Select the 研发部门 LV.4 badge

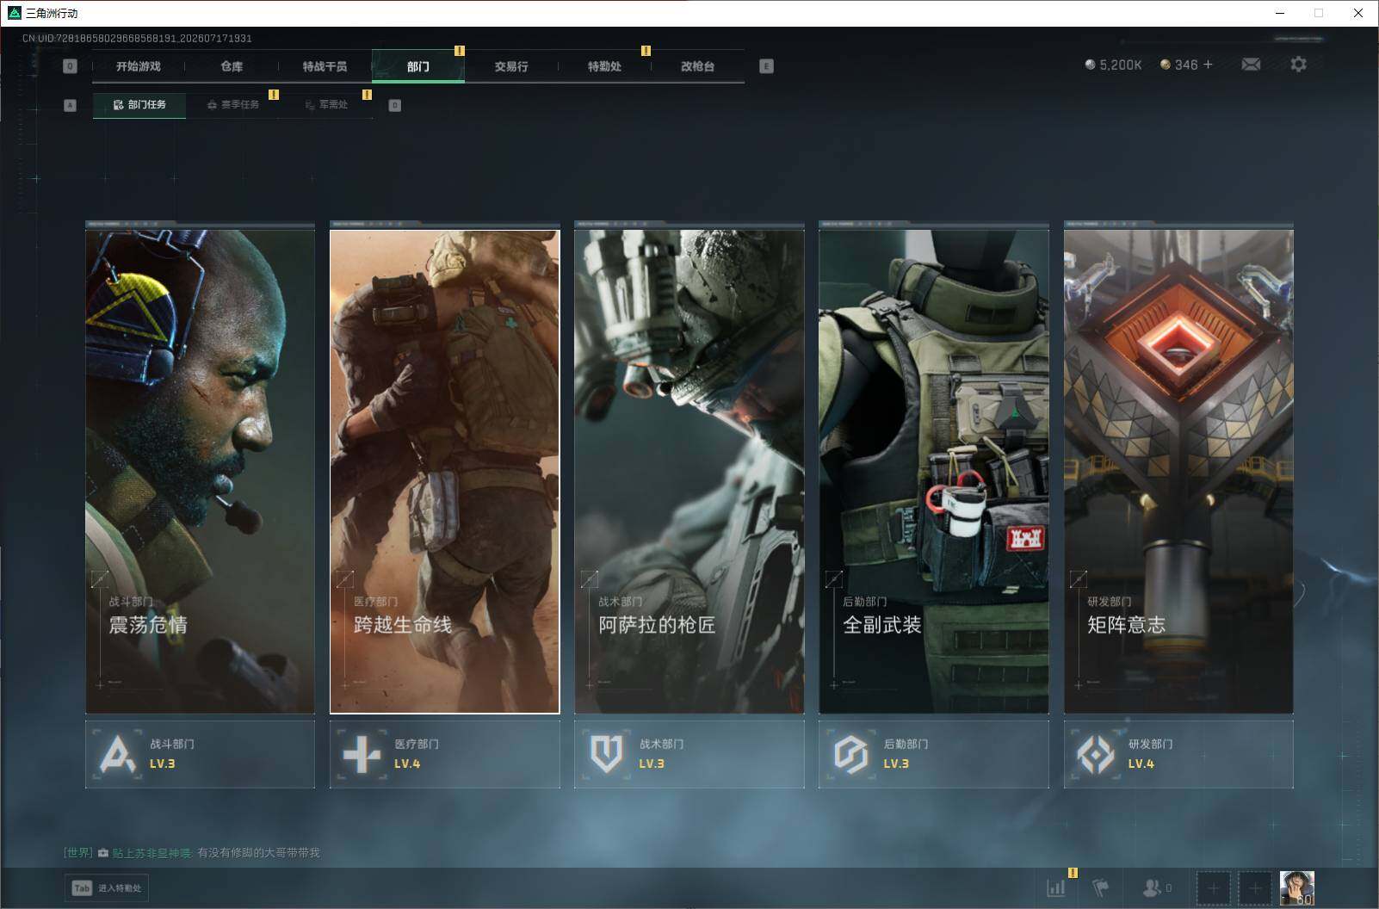(1178, 754)
